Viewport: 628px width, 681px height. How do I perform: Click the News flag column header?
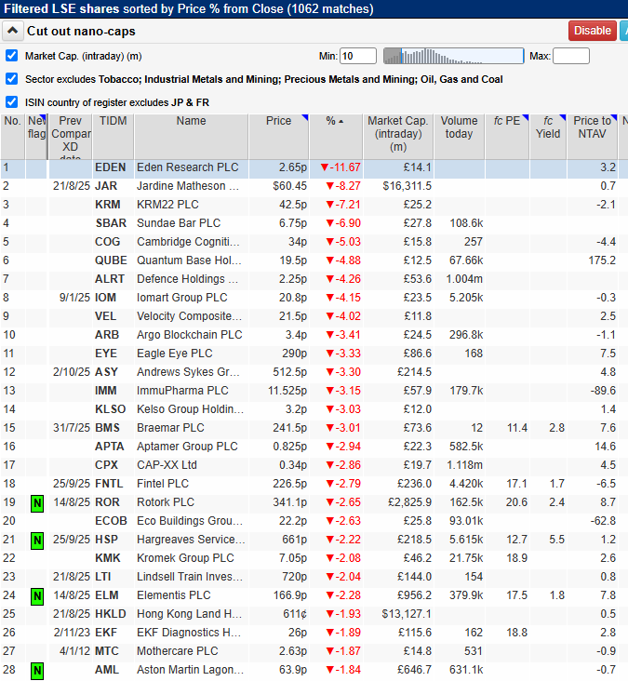36,137
